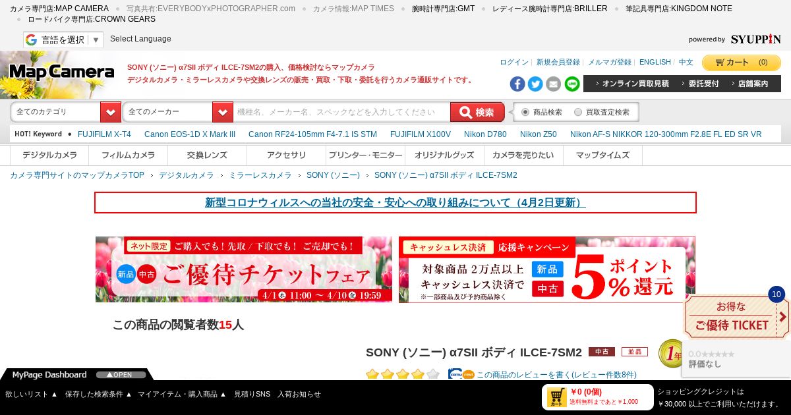
Task: Click hot keyword FUJIFILM X100V
Action: tap(421, 134)
